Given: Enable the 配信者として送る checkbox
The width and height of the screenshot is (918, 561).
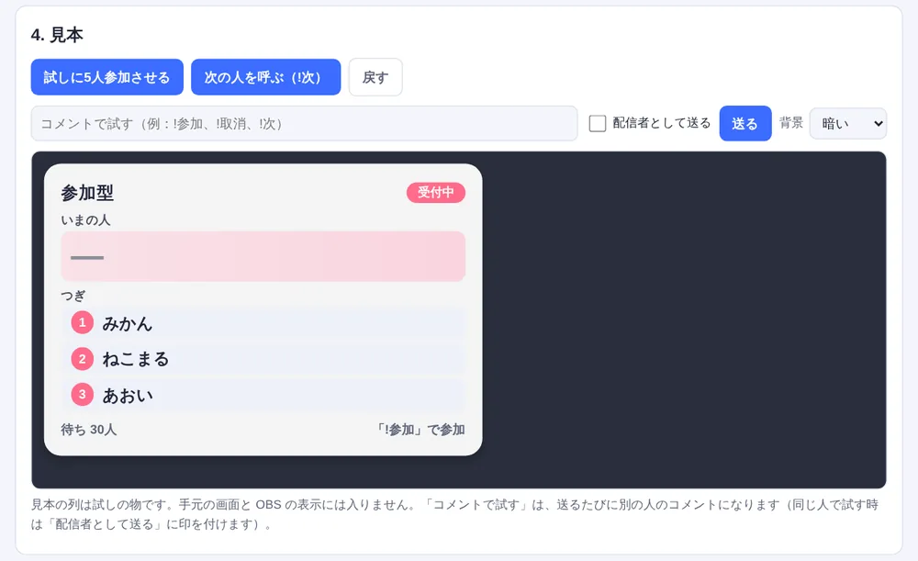Looking at the screenshot, I should 598,124.
